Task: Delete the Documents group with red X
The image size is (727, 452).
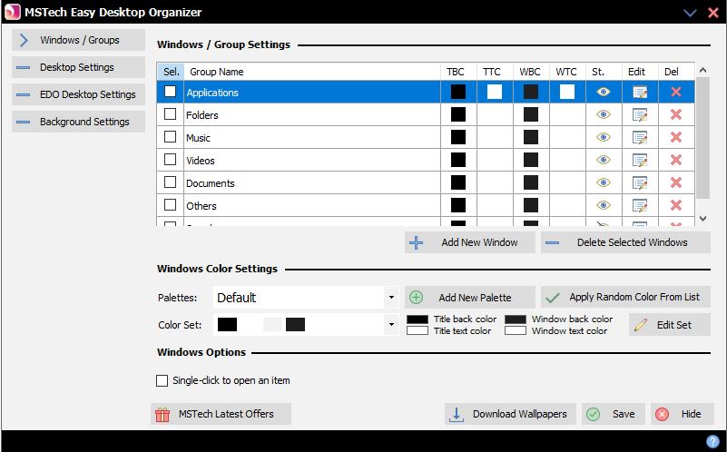Action: (x=676, y=182)
